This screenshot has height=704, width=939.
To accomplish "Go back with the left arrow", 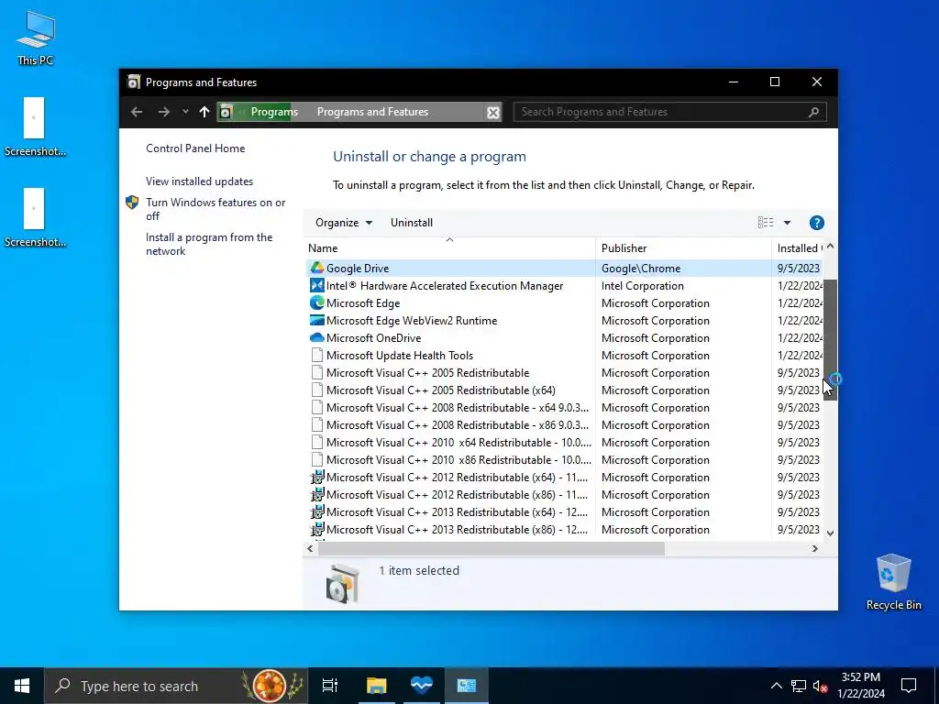I will pos(137,112).
